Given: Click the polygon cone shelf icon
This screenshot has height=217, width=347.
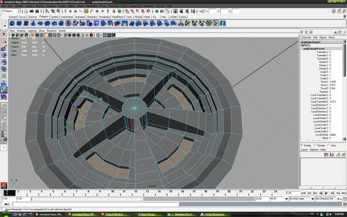Looking at the screenshot, I should coord(34,23).
